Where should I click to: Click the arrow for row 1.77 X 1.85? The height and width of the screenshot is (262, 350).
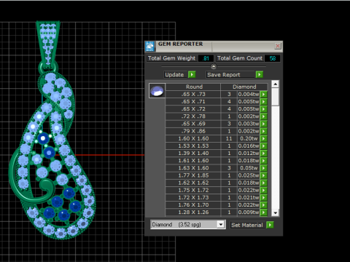click(263, 175)
